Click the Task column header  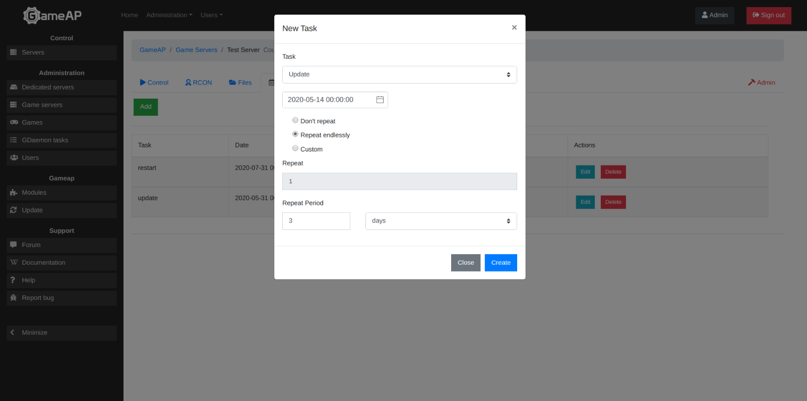click(180, 145)
